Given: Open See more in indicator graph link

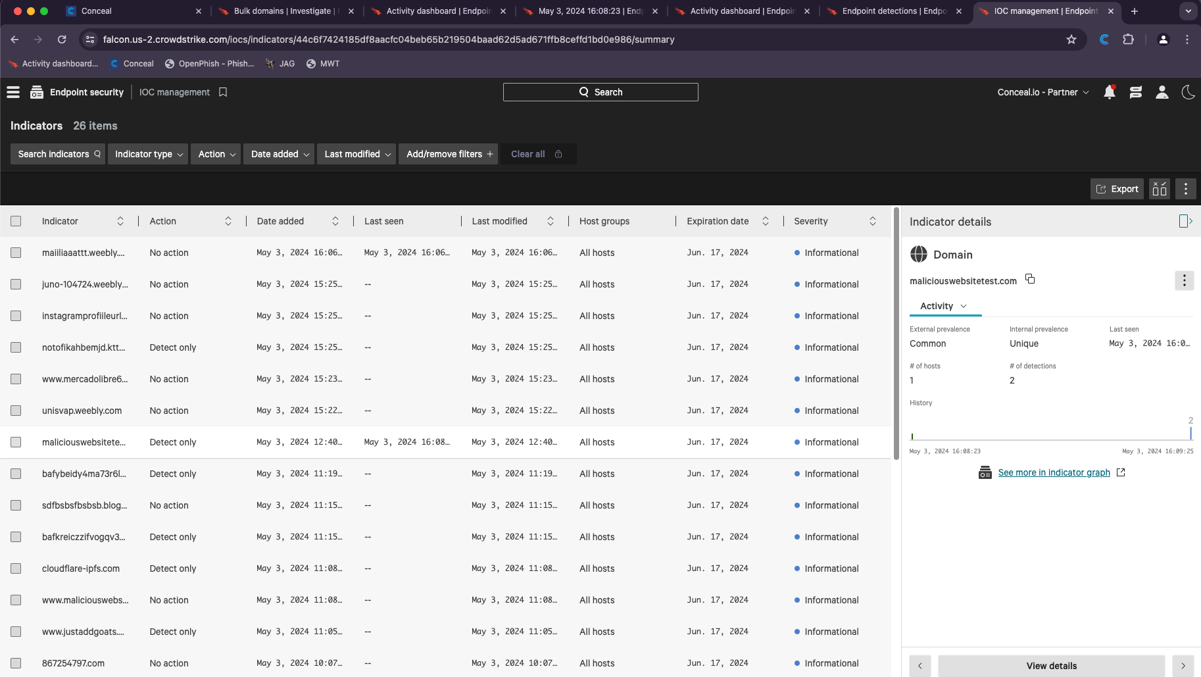Looking at the screenshot, I should pyautogui.click(x=1054, y=472).
